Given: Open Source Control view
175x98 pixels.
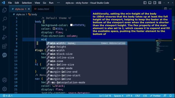Looking at the screenshot, I should (4, 28).
